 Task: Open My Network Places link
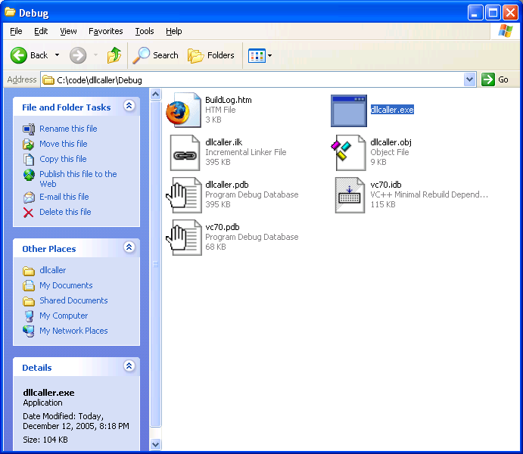tap(73, 331)
